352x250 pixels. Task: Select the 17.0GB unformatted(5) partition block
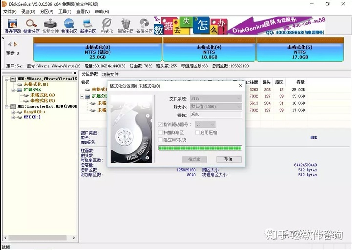300,49
